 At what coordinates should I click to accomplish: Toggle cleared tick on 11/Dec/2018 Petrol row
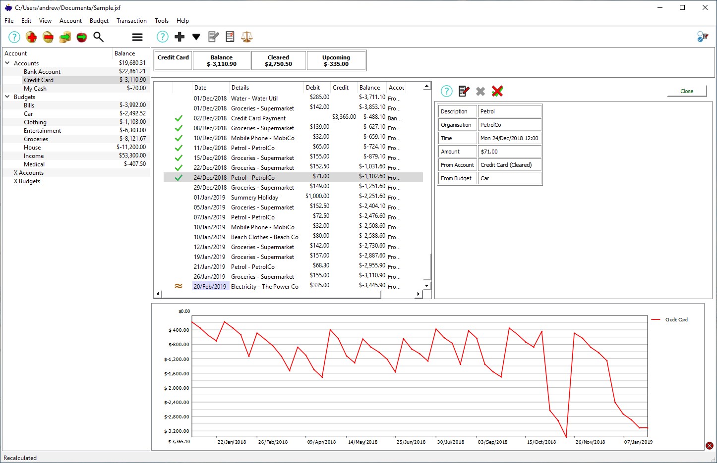pyautogui.click(x=179, y=148)
